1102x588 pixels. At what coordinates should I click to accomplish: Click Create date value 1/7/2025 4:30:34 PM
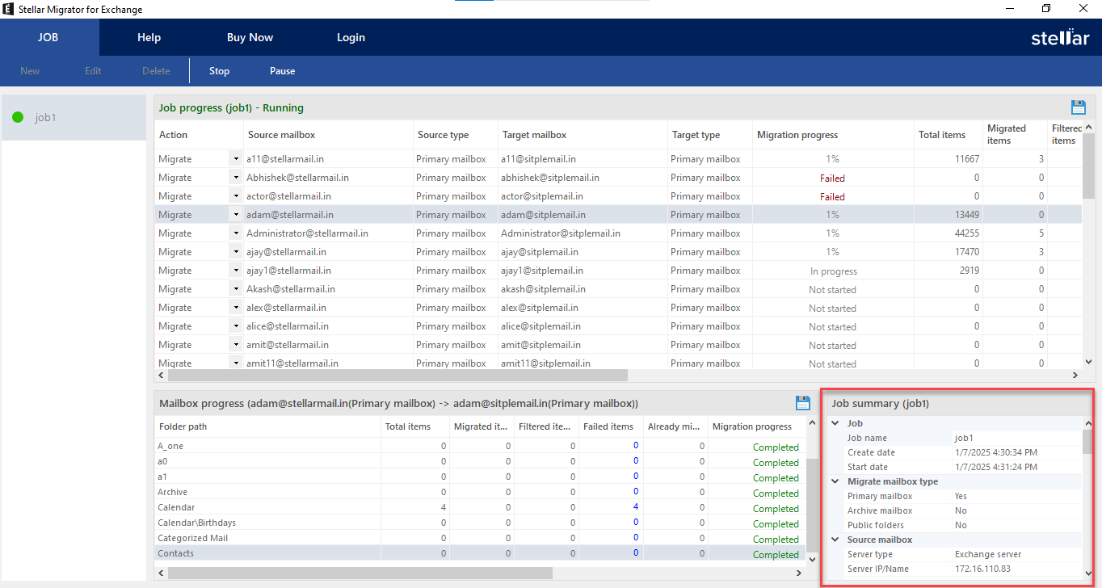(996, 452)
